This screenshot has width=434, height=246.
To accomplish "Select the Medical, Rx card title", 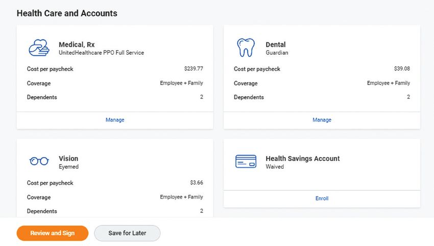I will click(x=77, y=44).
